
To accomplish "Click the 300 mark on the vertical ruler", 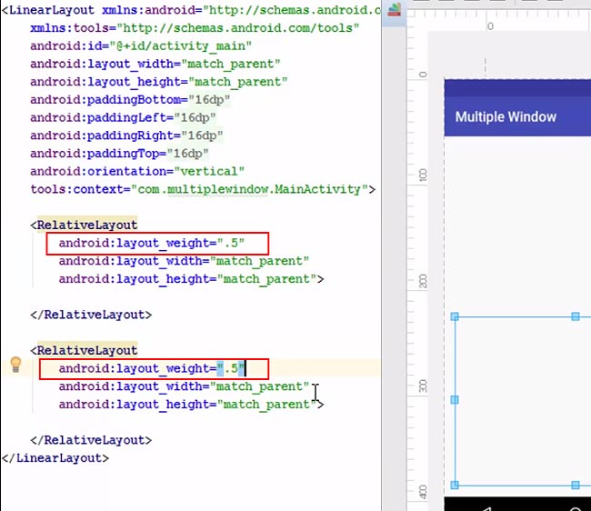I will (423, 386).
